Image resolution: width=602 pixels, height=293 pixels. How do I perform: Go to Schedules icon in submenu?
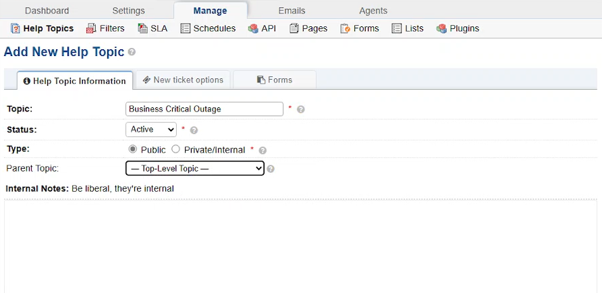pos(186,28)
